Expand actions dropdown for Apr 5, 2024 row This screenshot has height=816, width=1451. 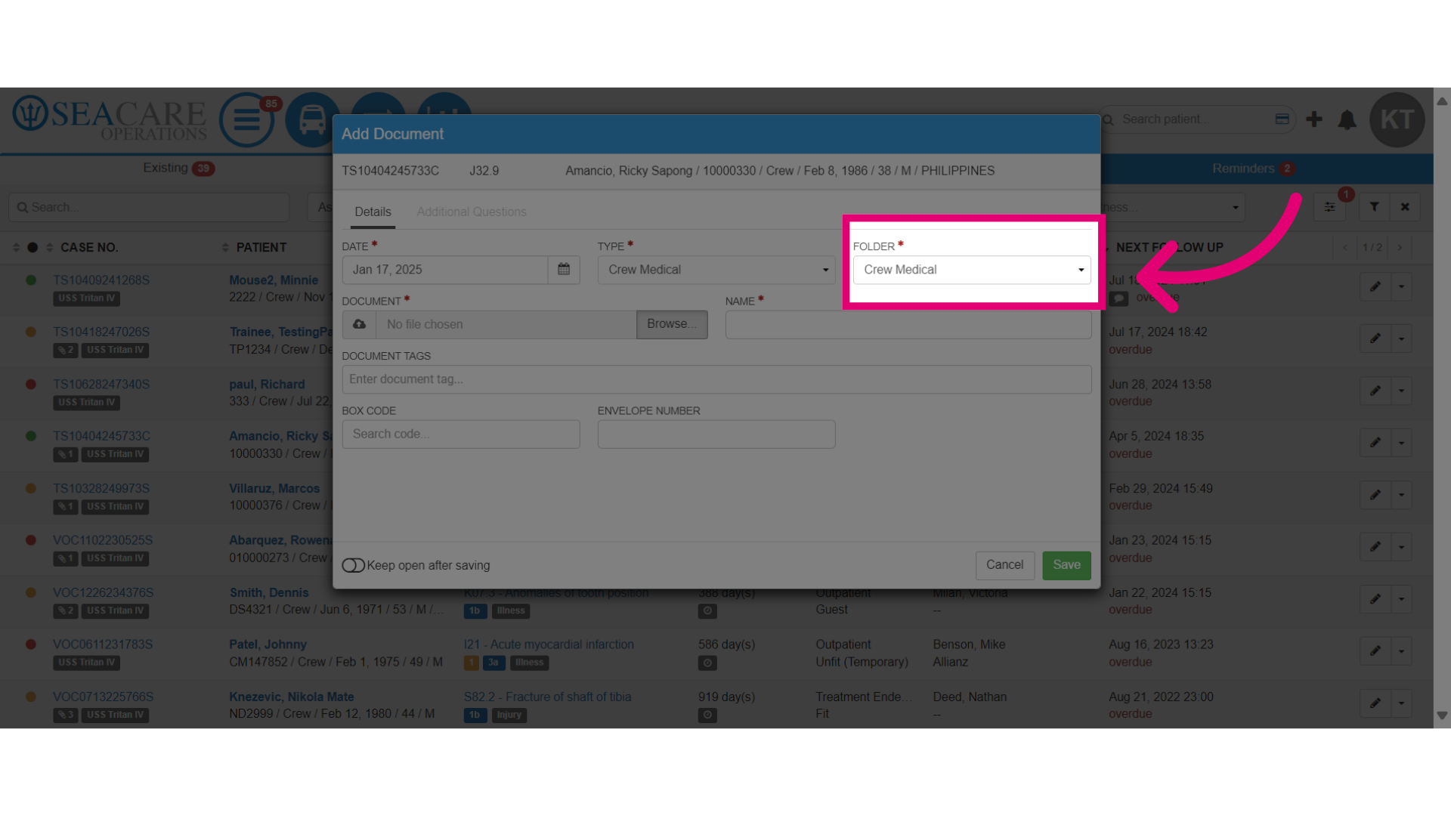(1401, 443)
